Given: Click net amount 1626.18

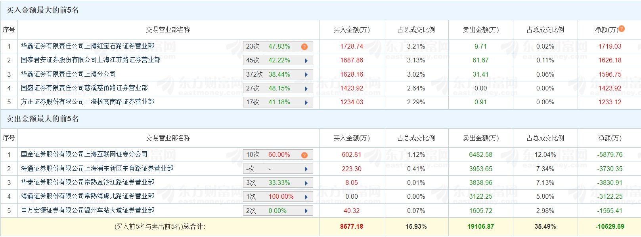Looking at the screenshot, I should pos(610,60).
